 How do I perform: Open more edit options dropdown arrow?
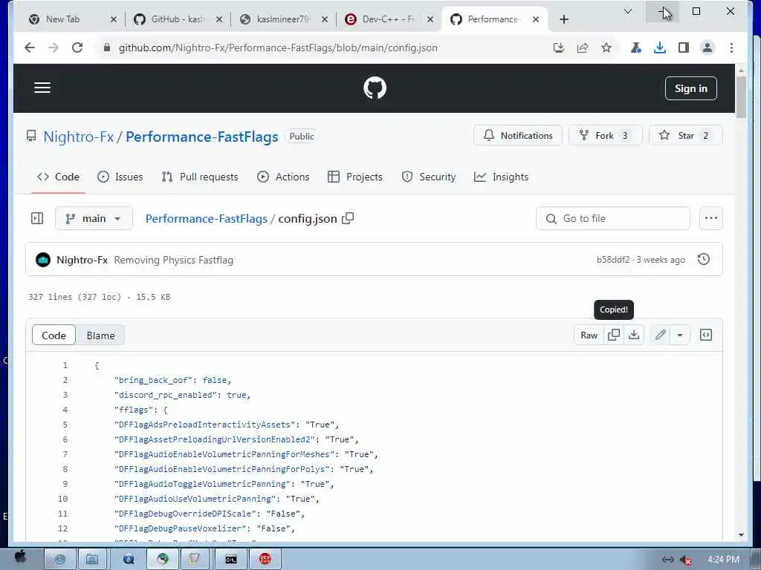click(680, 335)
